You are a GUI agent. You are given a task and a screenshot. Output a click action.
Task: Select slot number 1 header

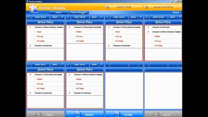coord(29,17)
